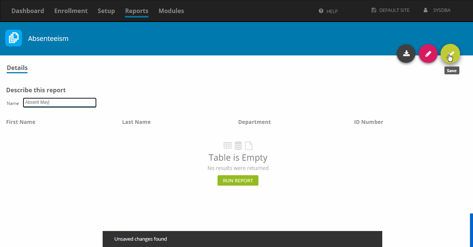Image resolution: width=473 pixels, height=247 pixels.
Task: Select the Details tab
Action: click(x=17, y=68)
